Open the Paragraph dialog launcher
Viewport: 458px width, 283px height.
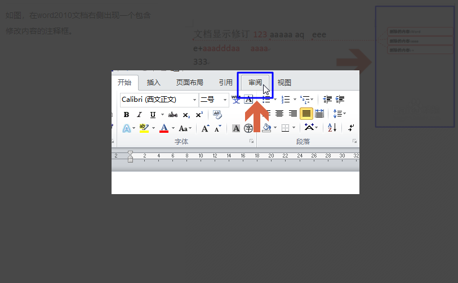[x=354, y=141]
